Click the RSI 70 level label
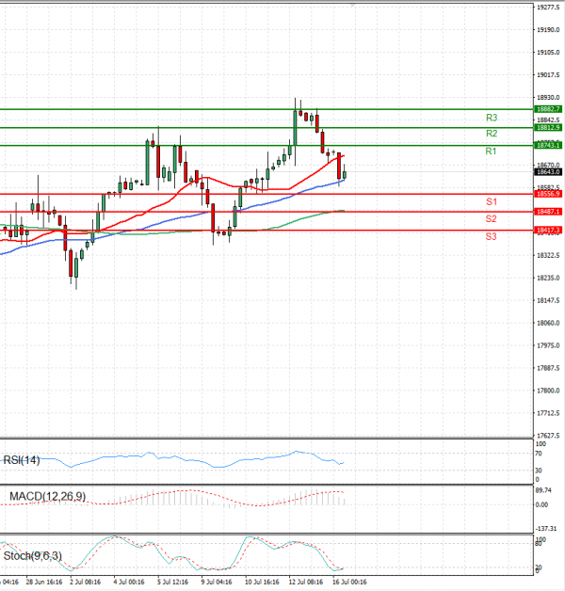Viewport: 565px width, 591px height. pos(539,454)
